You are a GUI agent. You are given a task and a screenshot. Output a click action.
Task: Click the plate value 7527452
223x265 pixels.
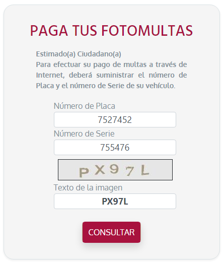[115, 120]
